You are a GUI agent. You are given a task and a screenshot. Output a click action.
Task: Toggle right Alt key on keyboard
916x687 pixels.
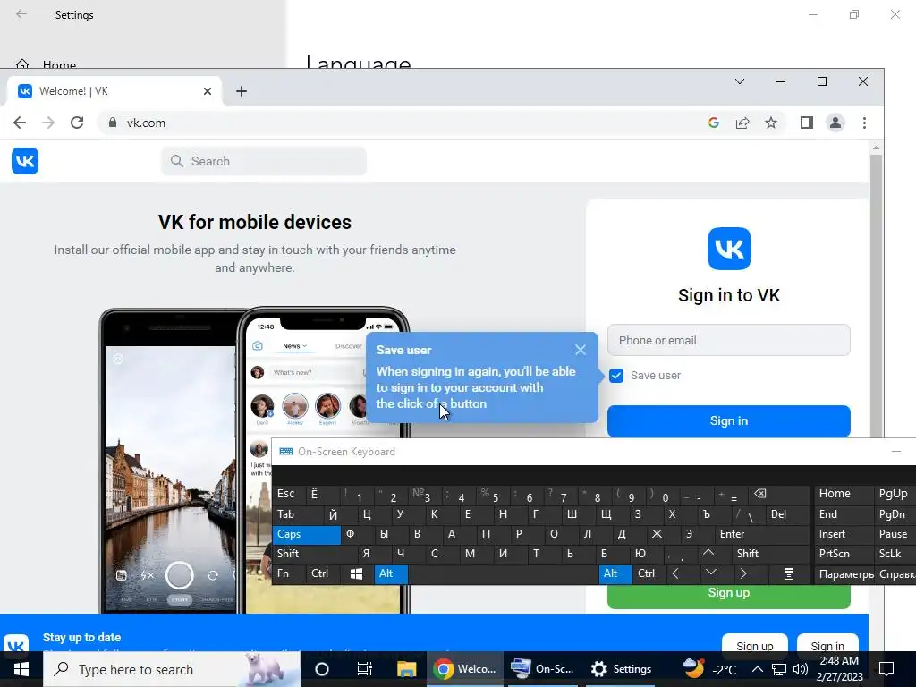(x=615, y=573)
